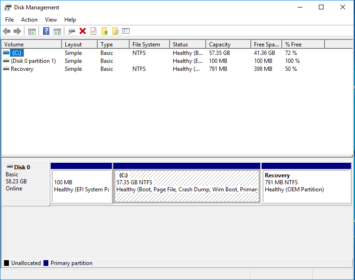The image size is (355, 280).
Task: Sort by the Capacity column header
Action: pyautogui.click(x=228, y=45)
